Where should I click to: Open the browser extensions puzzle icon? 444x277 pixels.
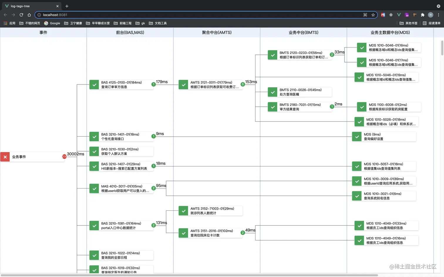click(x=423, y=15)
